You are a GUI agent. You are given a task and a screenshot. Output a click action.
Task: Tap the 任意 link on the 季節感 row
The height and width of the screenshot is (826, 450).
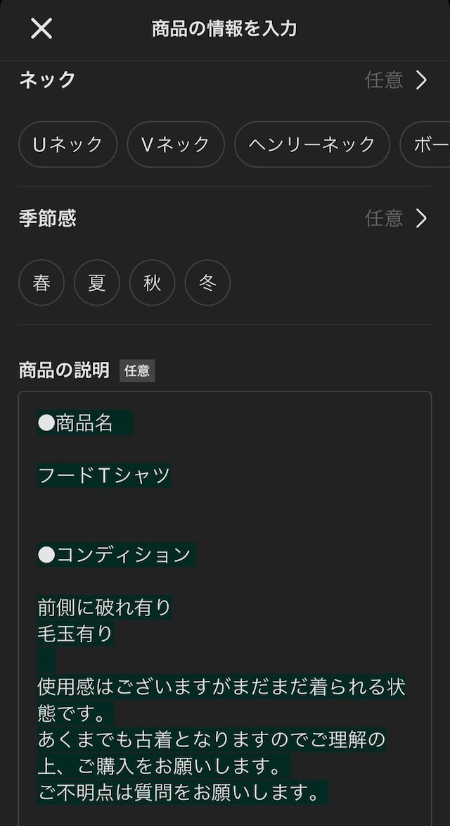tap(384, 219)
